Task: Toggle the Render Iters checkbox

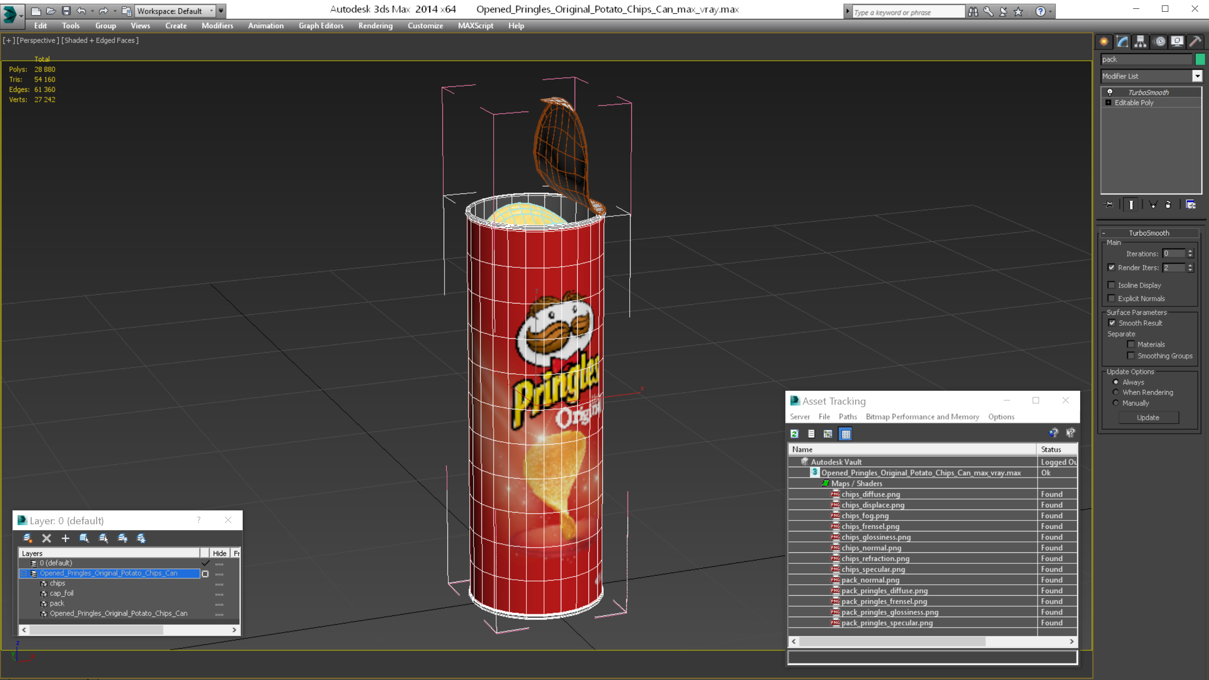Action: tap(1111, 267)
